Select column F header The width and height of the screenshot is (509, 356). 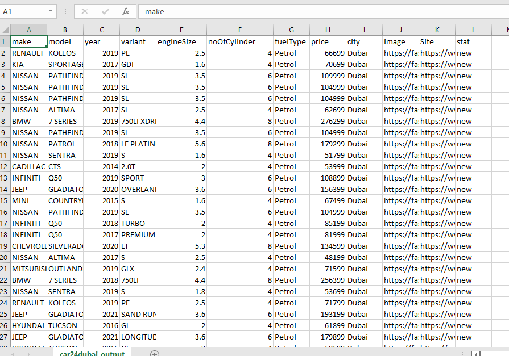click(x=240, y=30)
